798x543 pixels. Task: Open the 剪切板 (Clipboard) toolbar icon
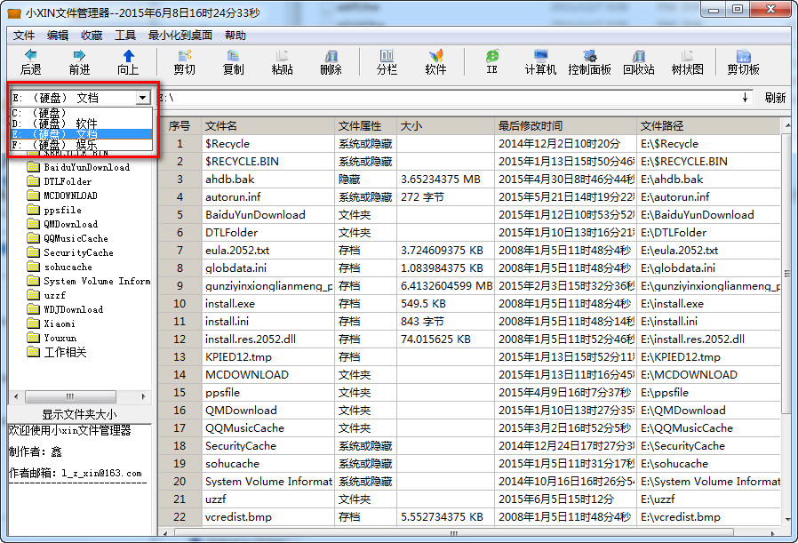[x=743, y=61]
